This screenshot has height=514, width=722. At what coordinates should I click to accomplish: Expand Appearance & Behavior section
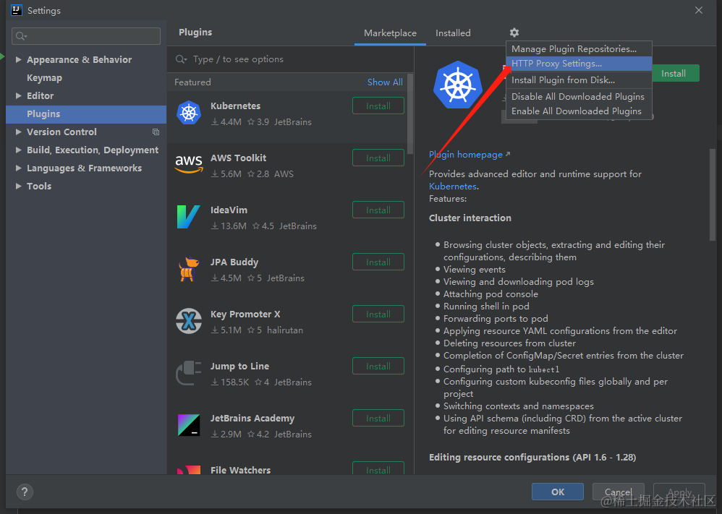[18, 59]
